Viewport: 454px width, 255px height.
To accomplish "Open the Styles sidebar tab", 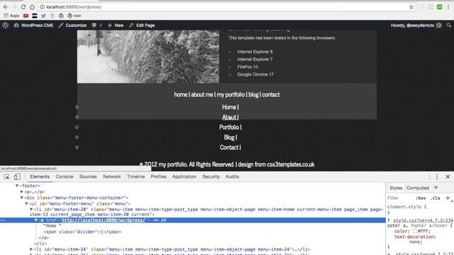I will [x=396, y=188].
